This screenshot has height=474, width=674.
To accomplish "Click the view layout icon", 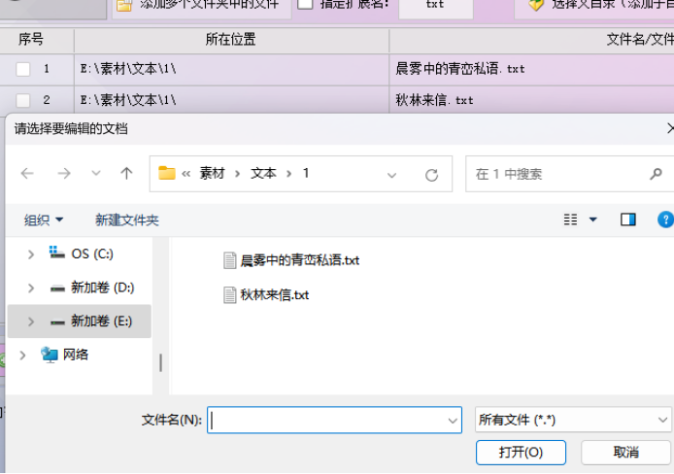I will (571, 220).
